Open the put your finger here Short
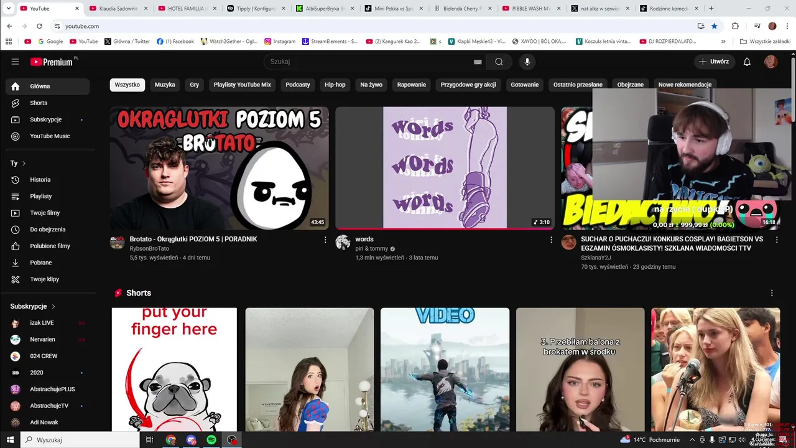Viewport: 796px width, 448px height. (174, 370)
